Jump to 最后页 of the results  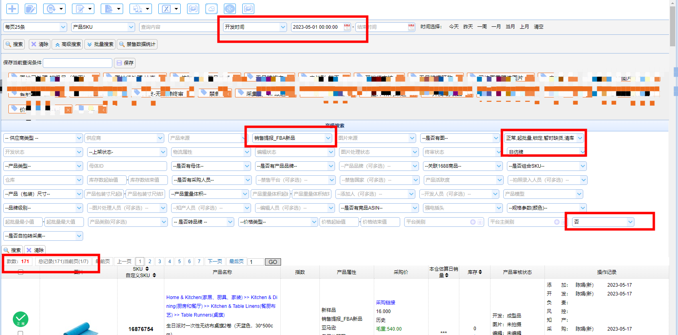pos(236,262)
